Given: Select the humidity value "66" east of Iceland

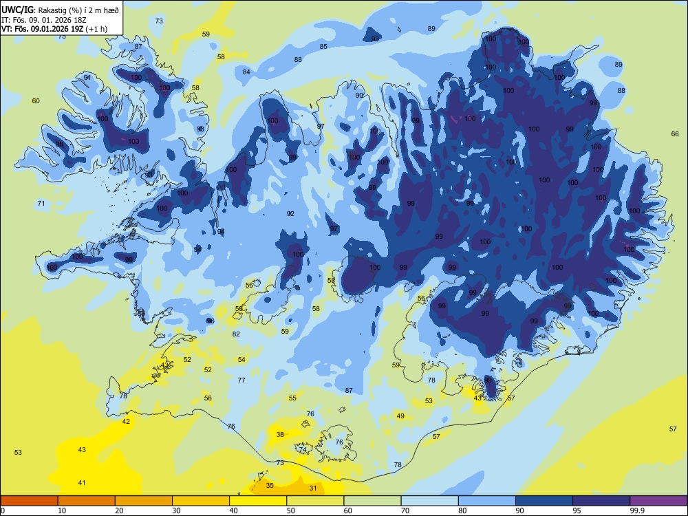Looking at the screenshot, I should coord(675,134).
